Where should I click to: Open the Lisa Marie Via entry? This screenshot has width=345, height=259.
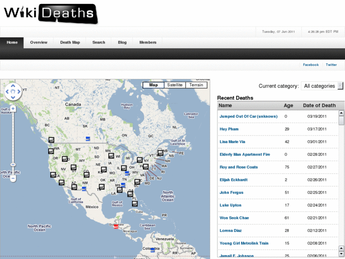(233, 142)
